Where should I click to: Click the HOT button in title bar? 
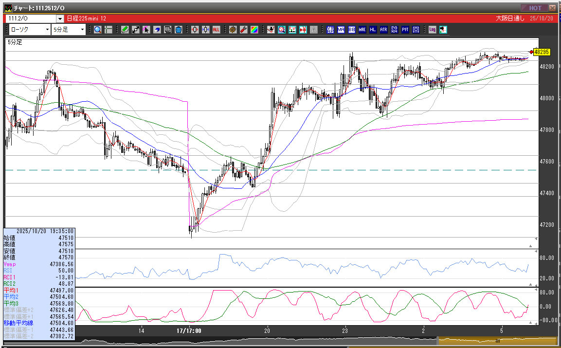click(534, 8)
